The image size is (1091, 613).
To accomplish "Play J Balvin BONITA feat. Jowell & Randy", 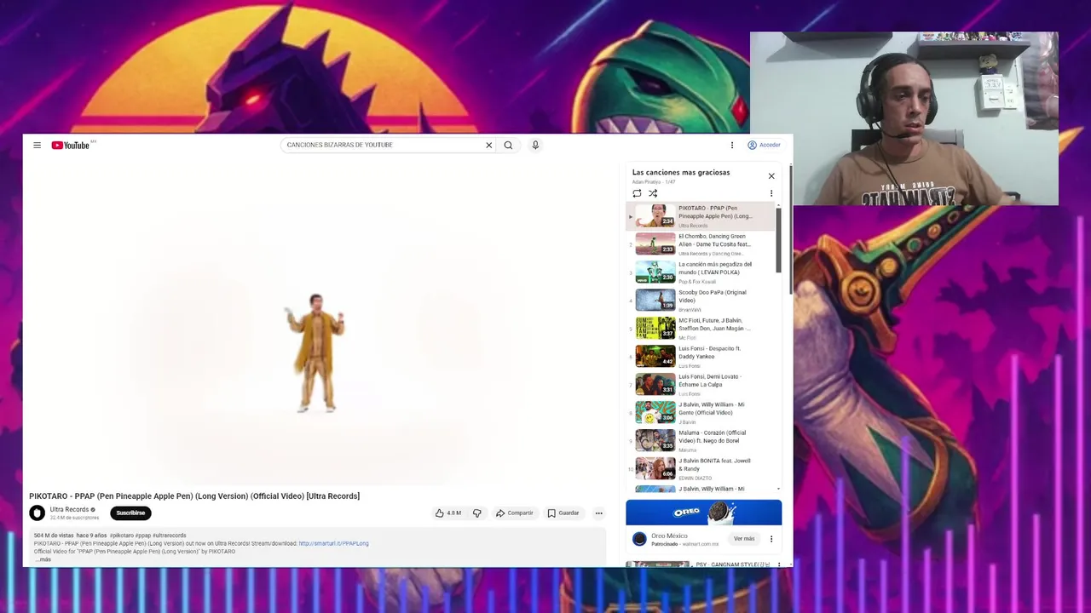I will click(701, 469).
